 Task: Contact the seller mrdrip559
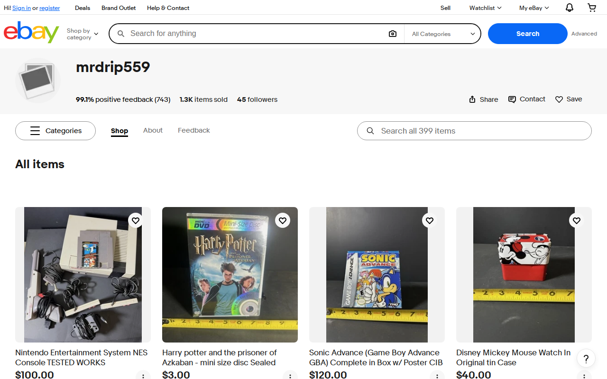point(527,99)
